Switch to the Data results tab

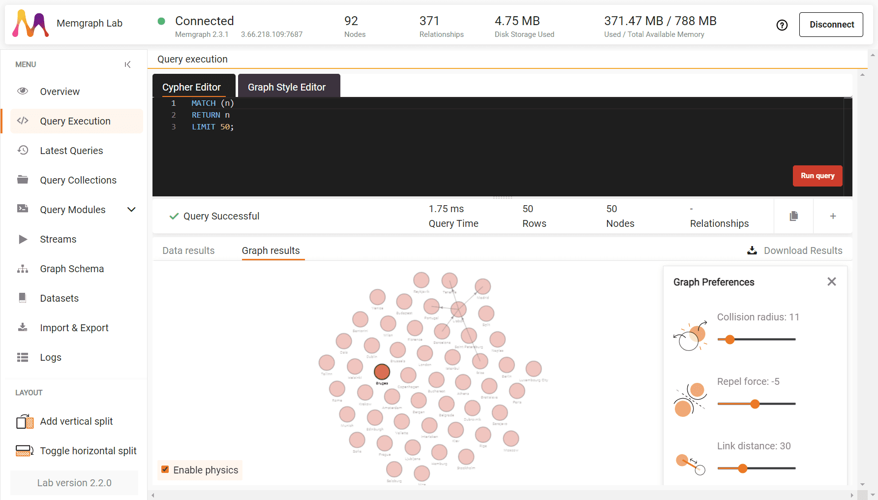pos(188,250)
